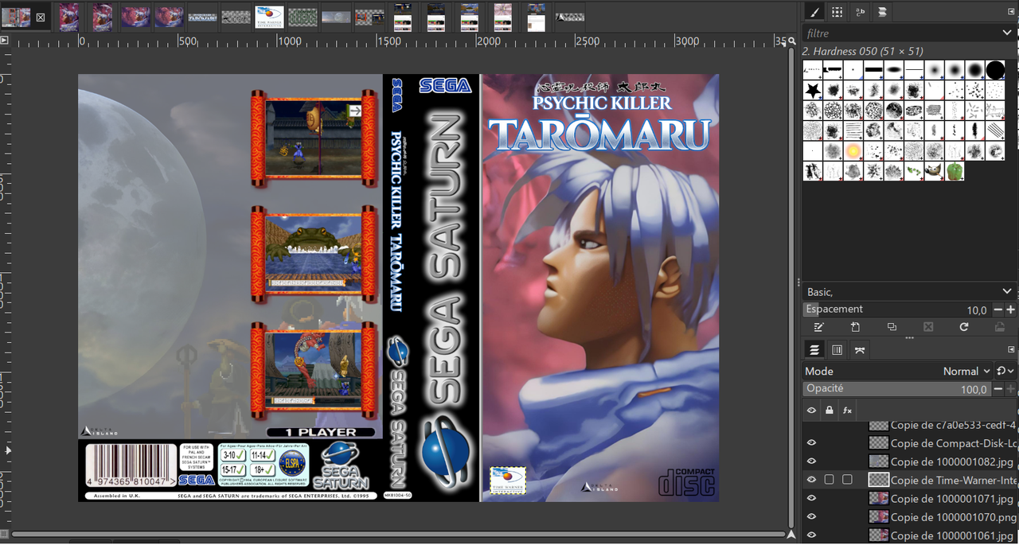Switch to the Channels tab
The width and height of the screenshot is (1019, 545).
(x=837, y=350)
